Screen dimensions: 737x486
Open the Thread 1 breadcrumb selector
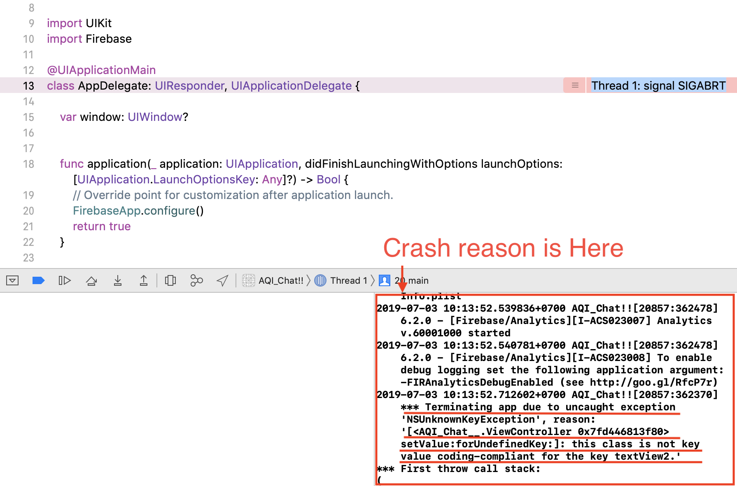[x=341, y=280]
